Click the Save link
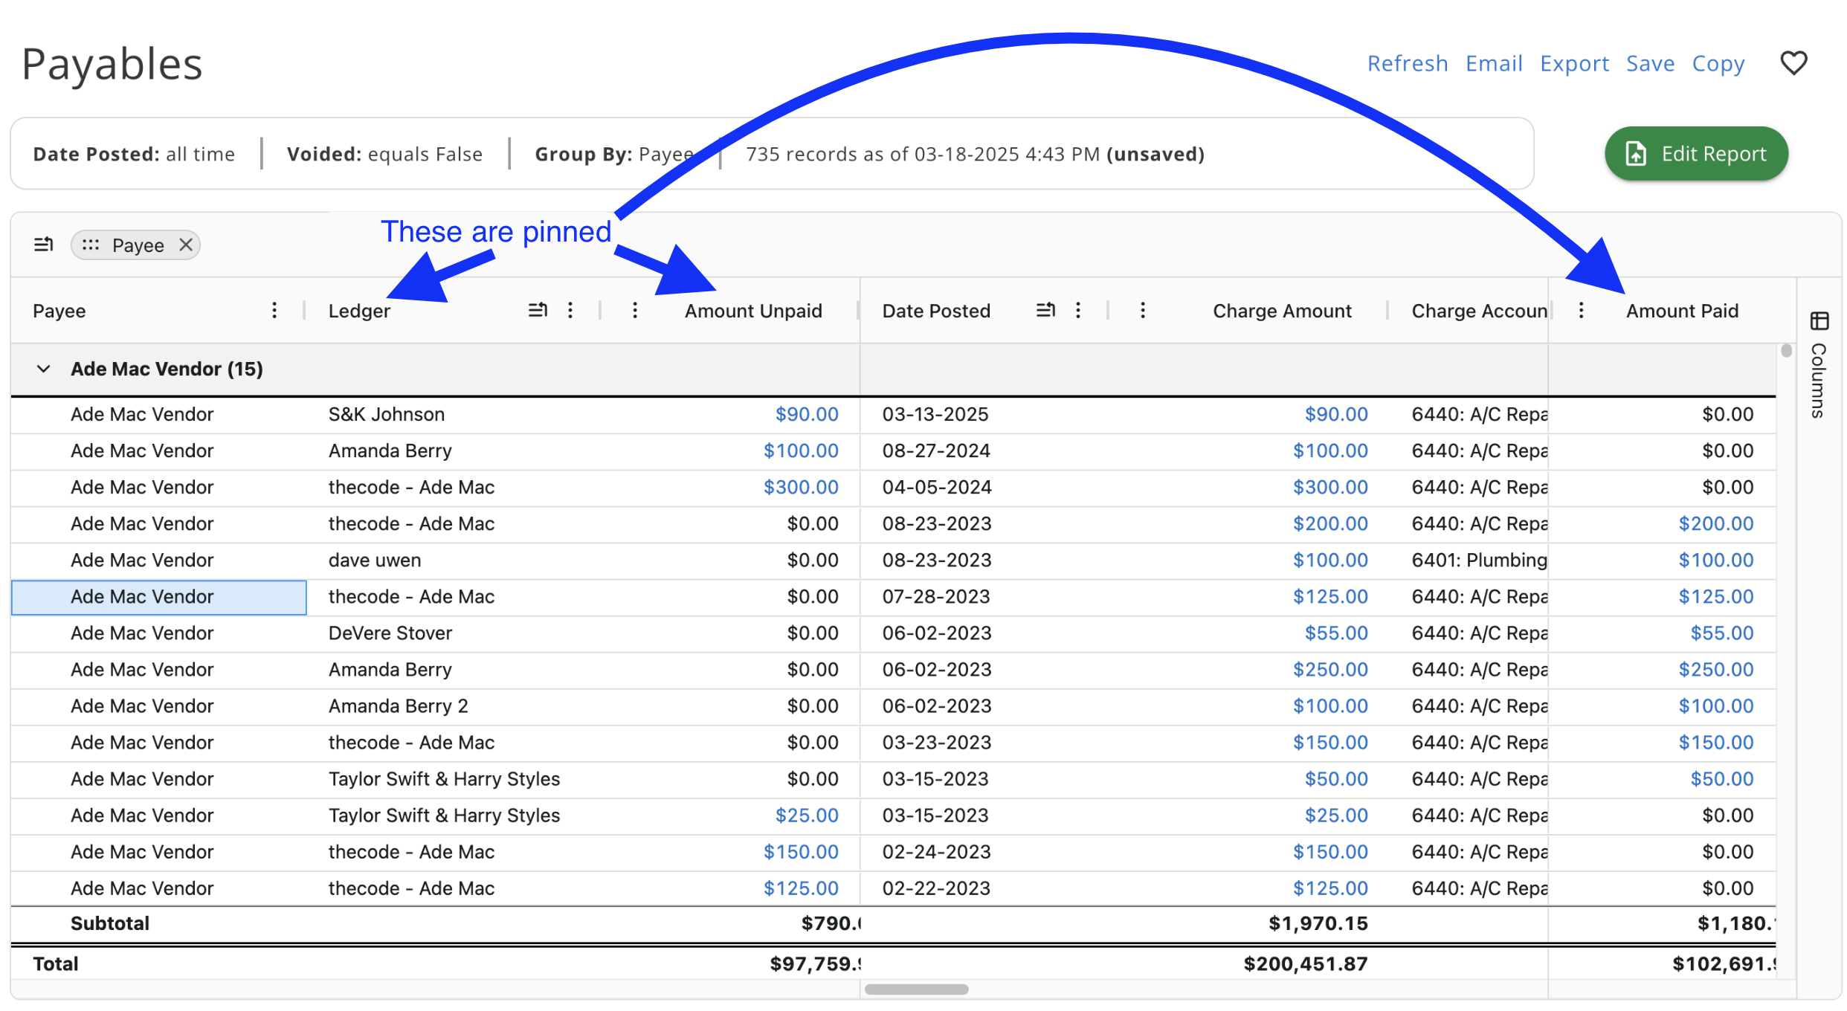The height and width of the screenshot is (1011, 1847). (x=1650, y=64)
